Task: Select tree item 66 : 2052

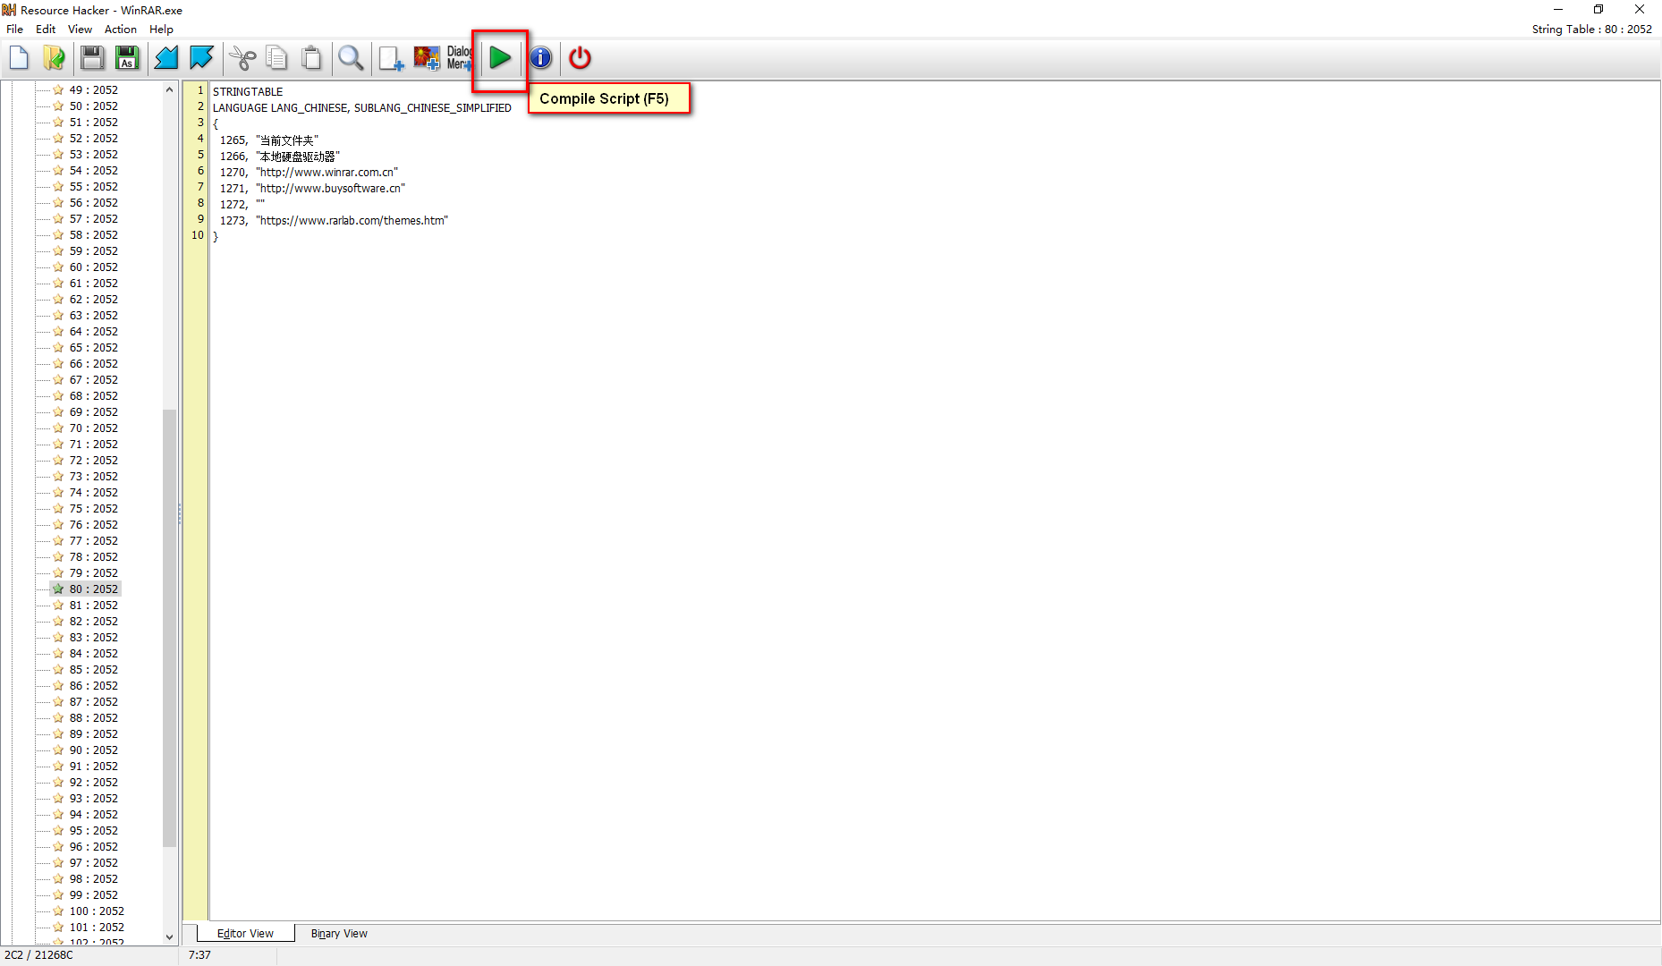Action: pyautogui.click(x=93, y=364)
